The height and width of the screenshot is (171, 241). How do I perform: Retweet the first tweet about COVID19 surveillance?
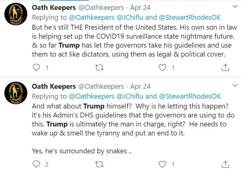coord(99,67)
